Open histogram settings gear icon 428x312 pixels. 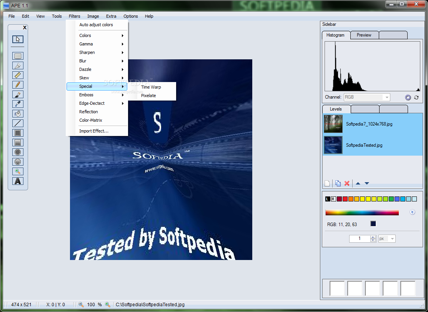408,97
